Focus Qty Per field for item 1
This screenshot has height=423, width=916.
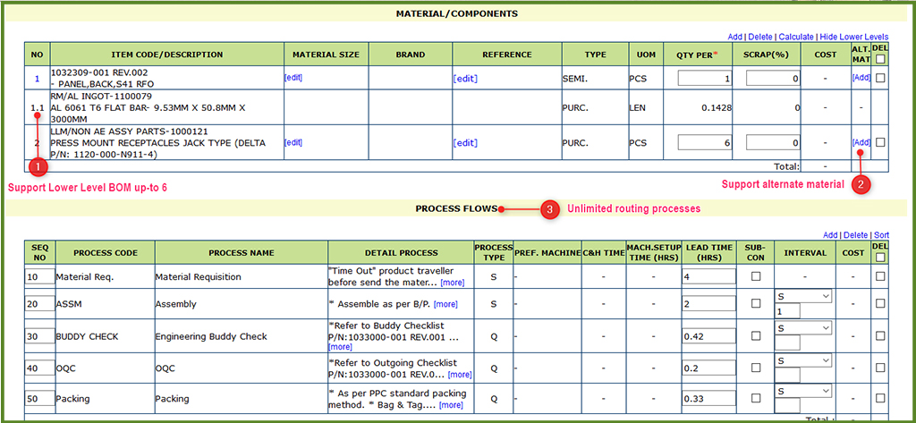click(x=705, y=79)
